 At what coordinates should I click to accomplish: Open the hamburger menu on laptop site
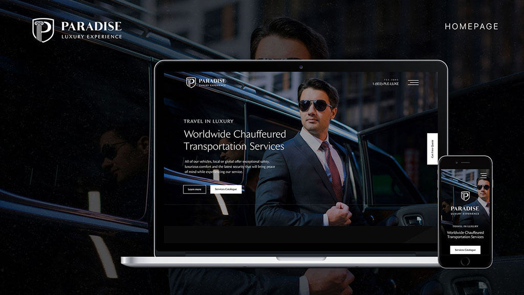pyautogui.click(x=413, y=82)
